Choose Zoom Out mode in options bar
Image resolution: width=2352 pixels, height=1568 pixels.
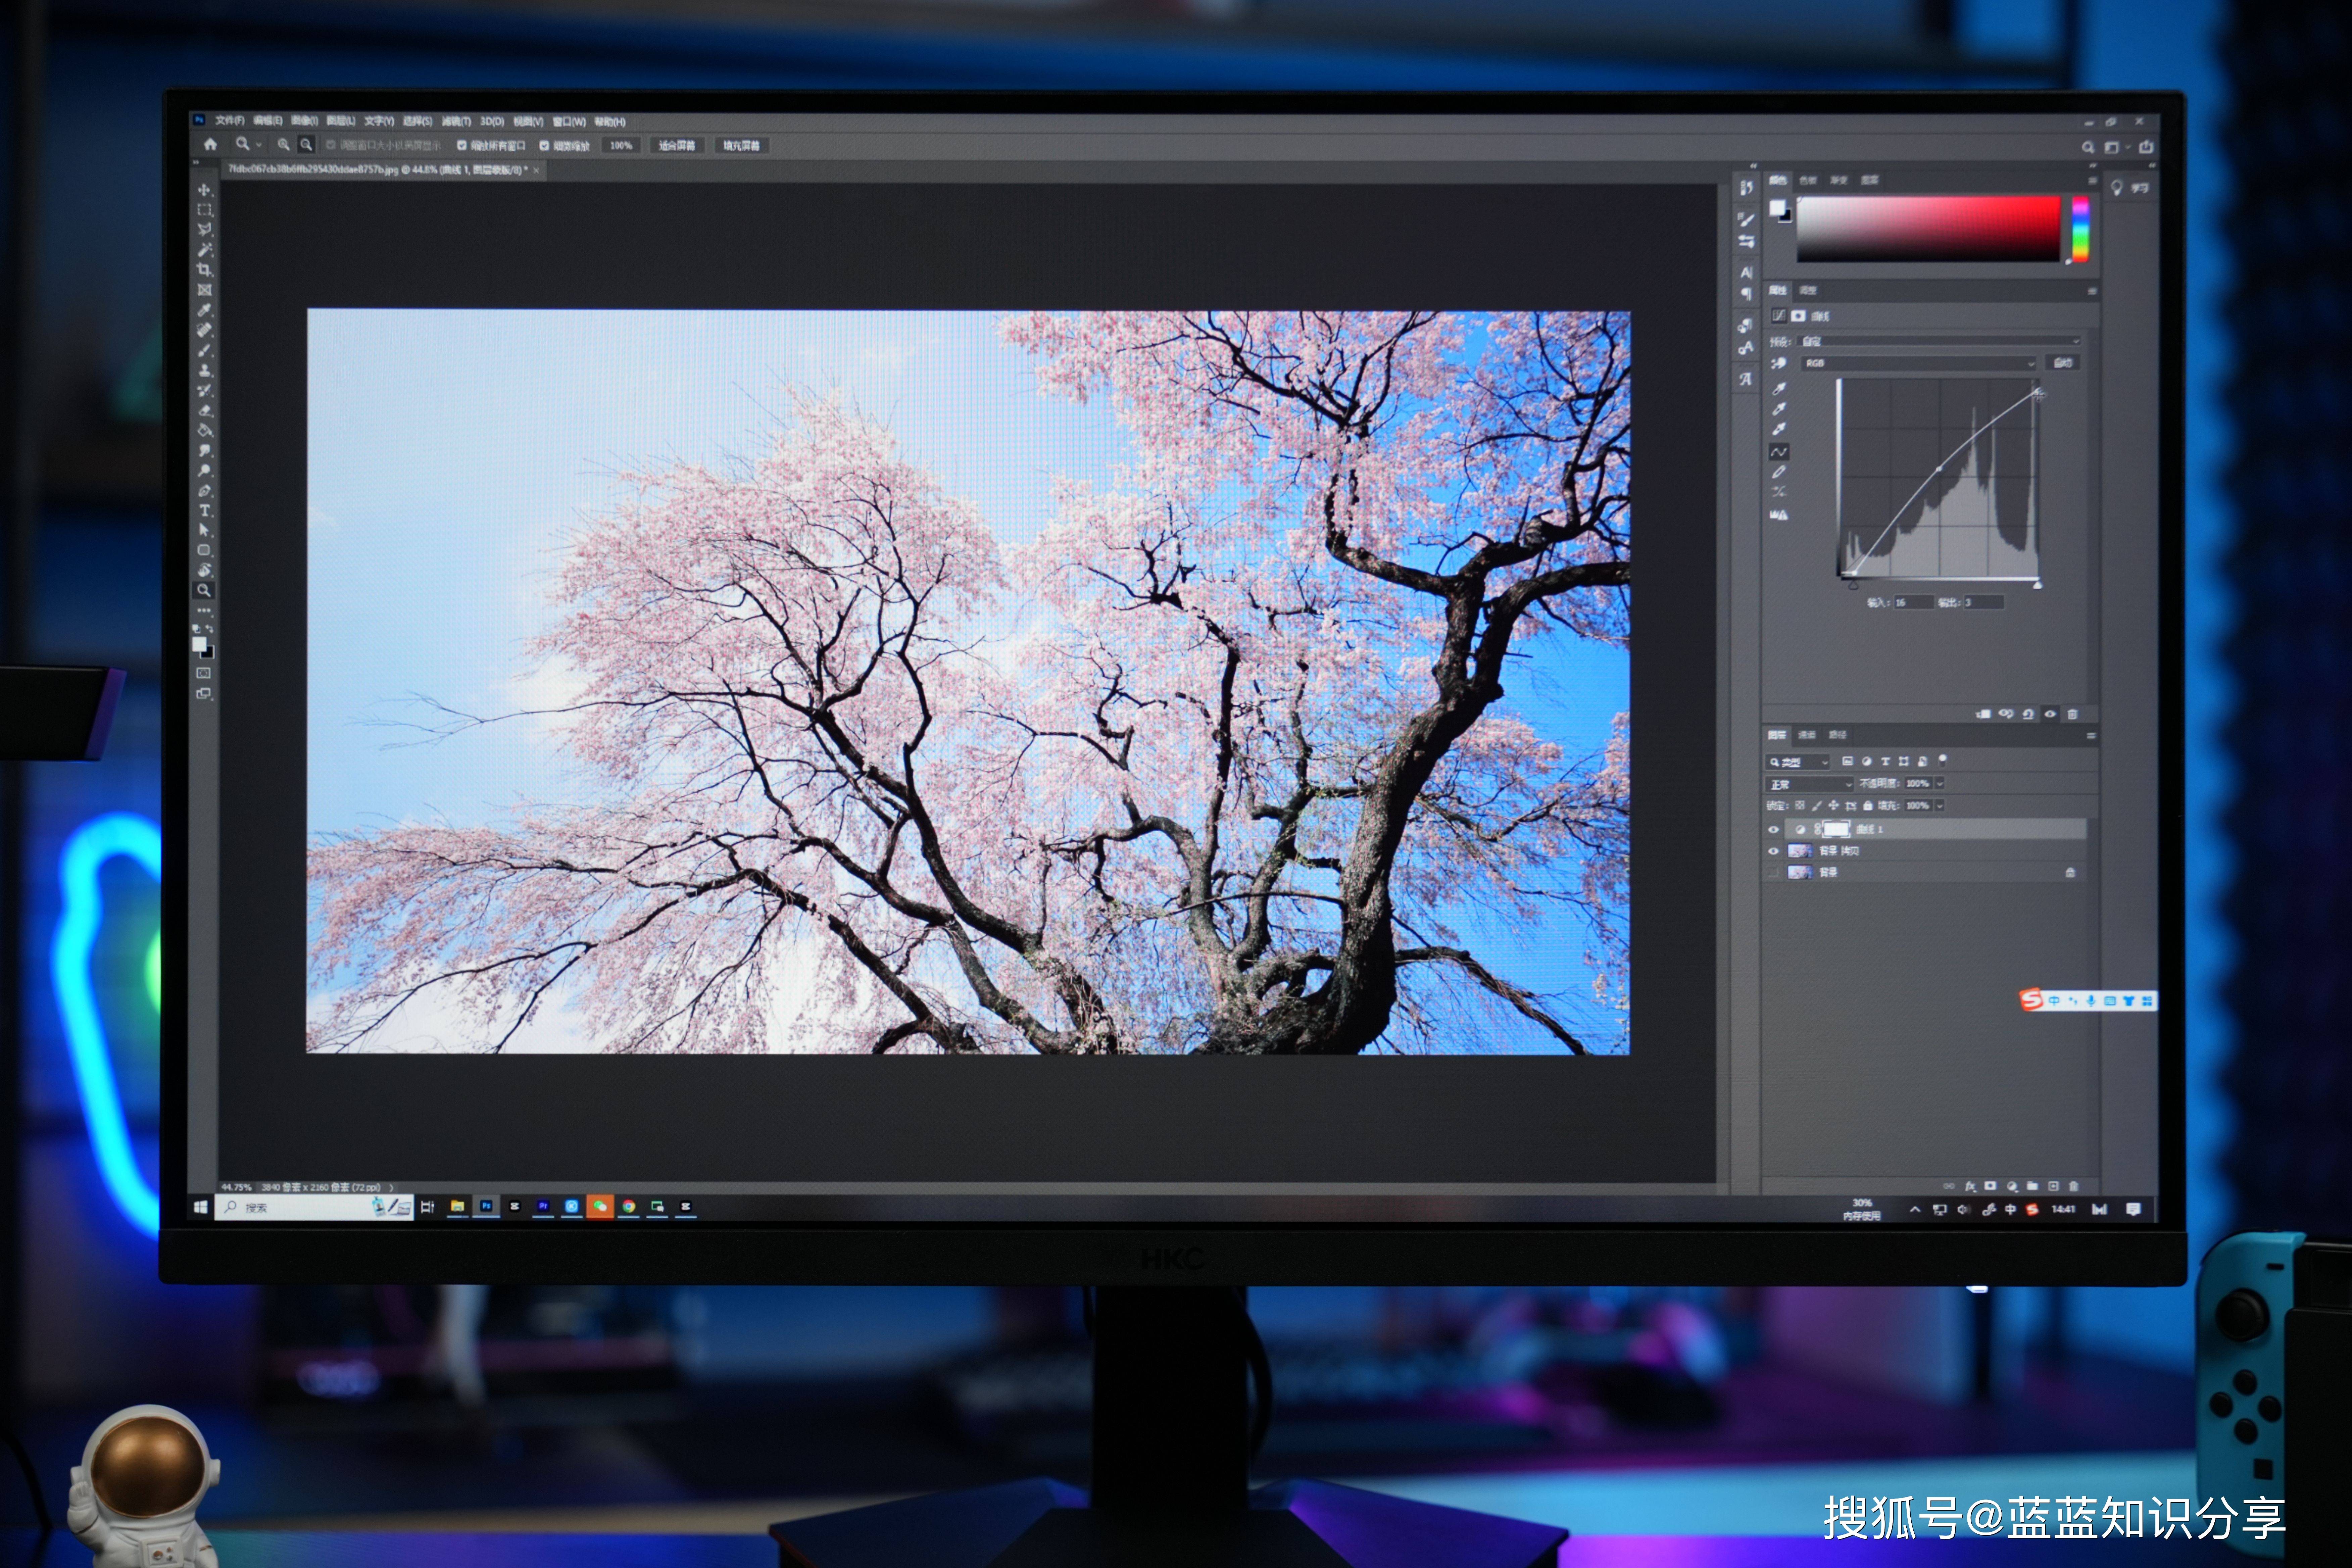[306, 145]
